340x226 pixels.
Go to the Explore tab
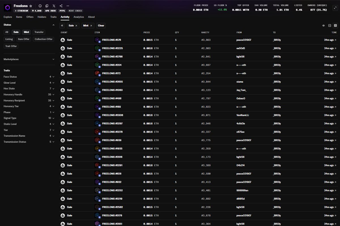point(8,17)
